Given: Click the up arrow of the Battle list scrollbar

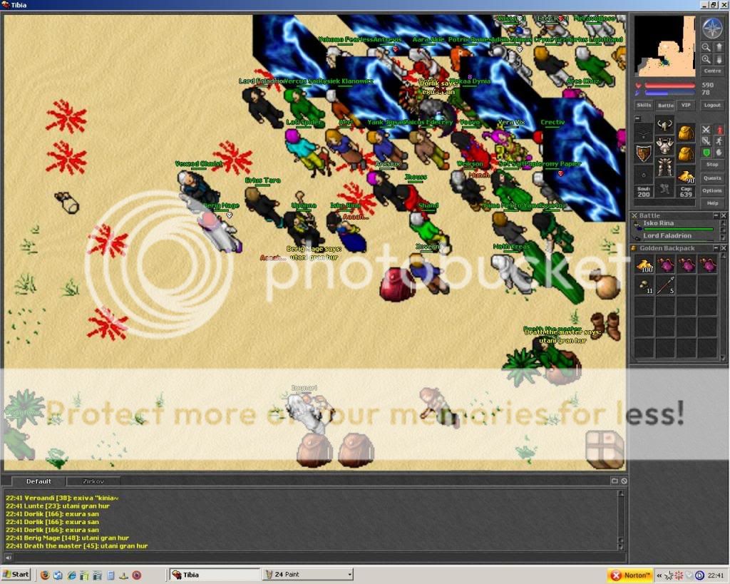Looking at the screenshot, I should [x=723, y=223].
